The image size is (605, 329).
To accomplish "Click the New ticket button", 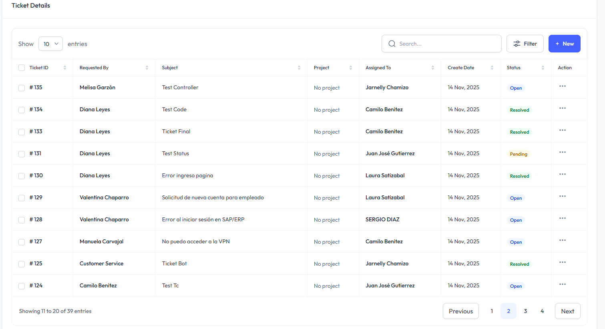I will [564, 44].
